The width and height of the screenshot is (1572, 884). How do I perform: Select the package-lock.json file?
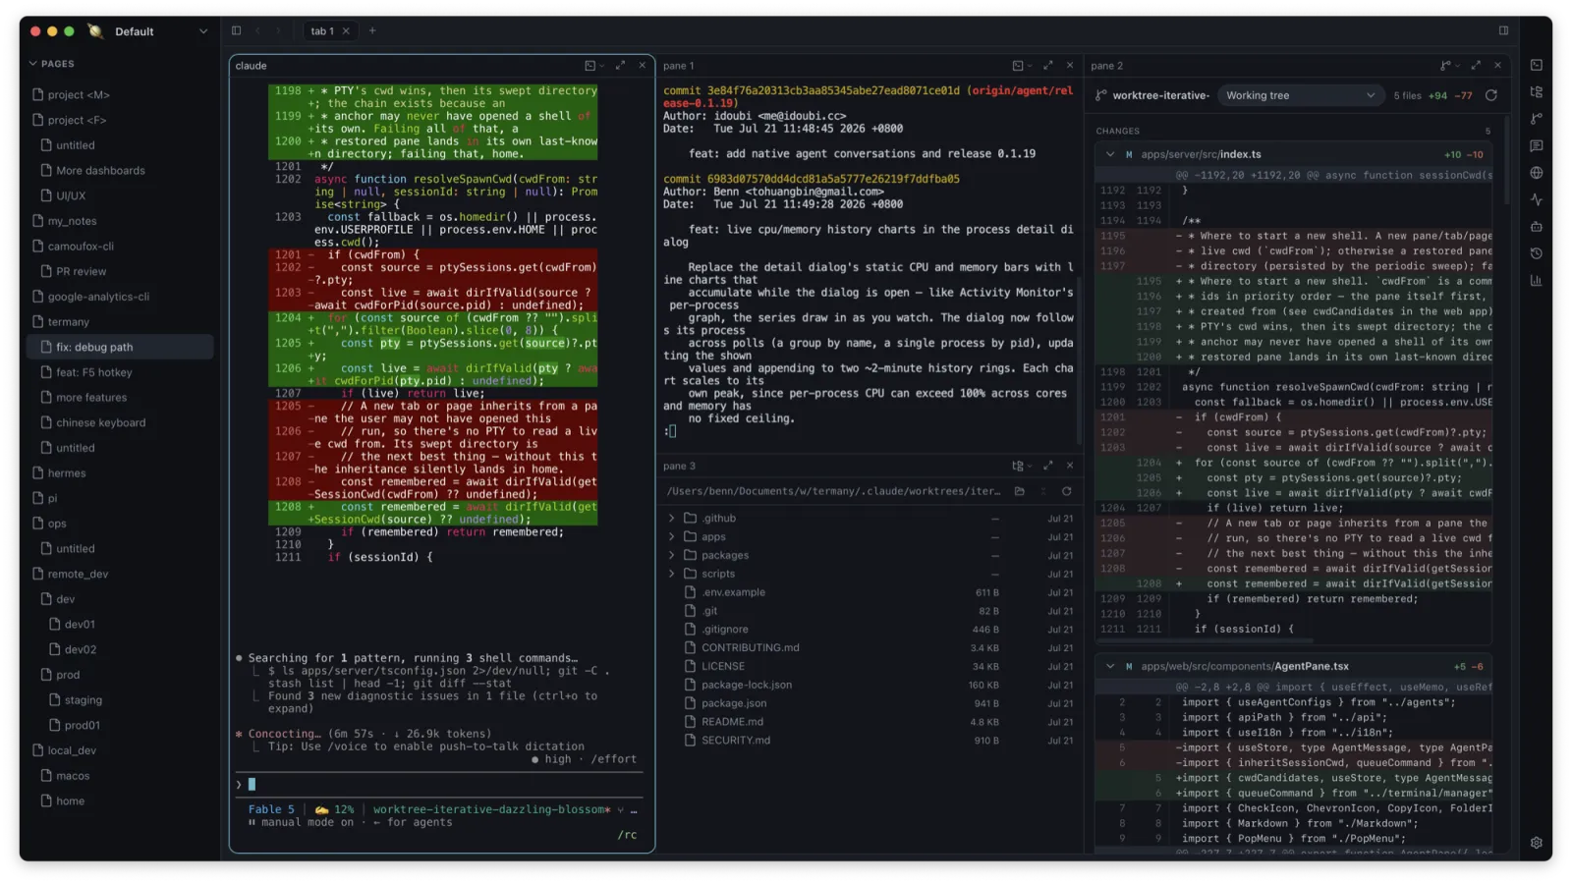click(870, 686)
